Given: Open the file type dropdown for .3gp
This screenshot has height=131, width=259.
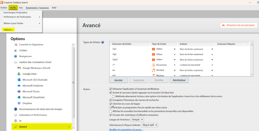Looking at the screenshot, I should [175, 54].
